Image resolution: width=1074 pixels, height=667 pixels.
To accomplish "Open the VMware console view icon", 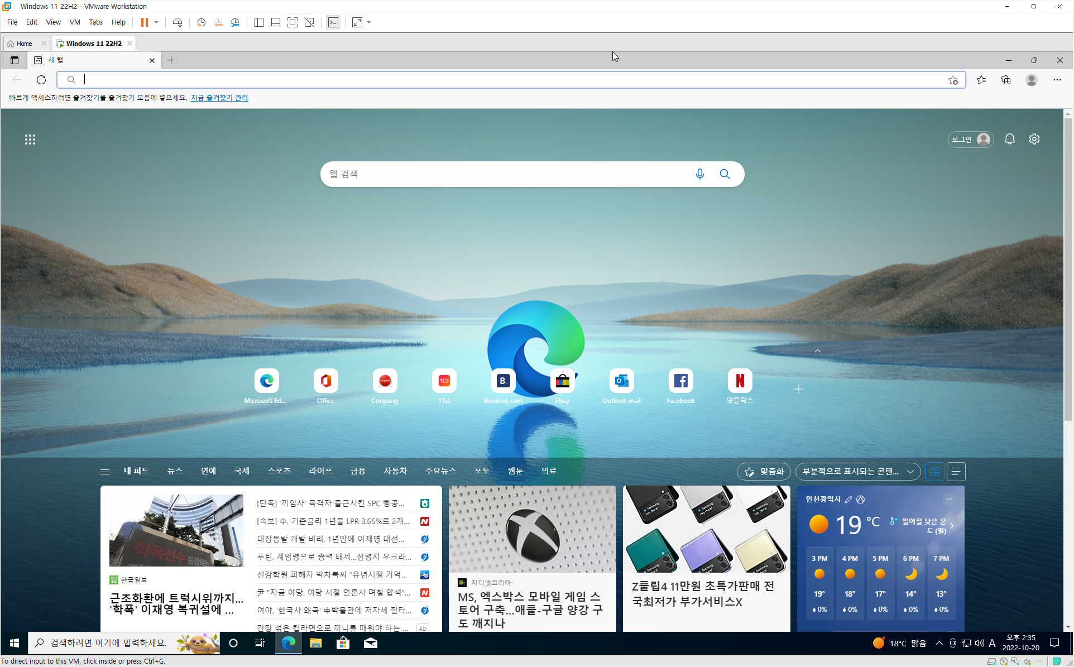I will [333, 22].
